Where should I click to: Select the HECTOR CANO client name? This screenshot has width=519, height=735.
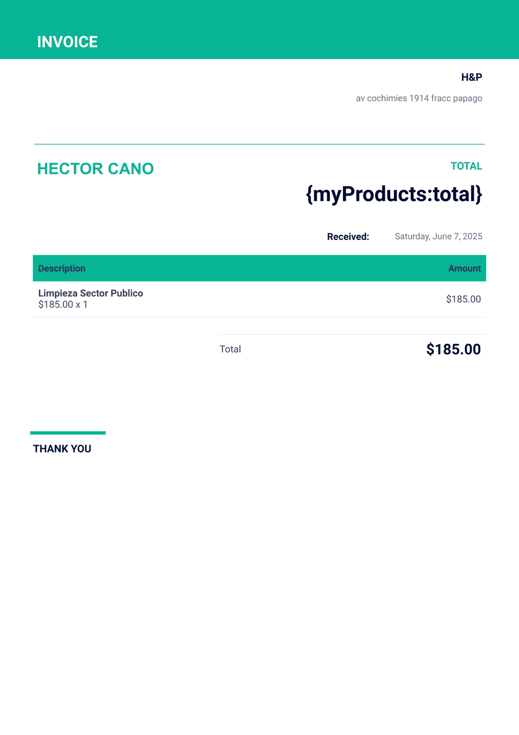pos(95,169)
